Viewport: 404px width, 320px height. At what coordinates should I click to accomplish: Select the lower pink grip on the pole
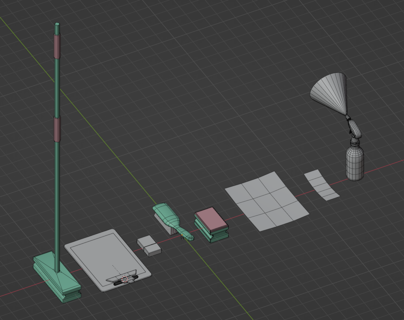(x=57, y=129)
